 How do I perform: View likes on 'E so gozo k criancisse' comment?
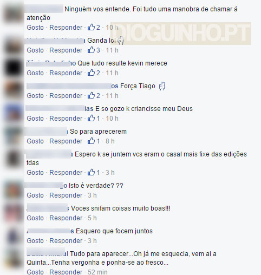[94, 118]
